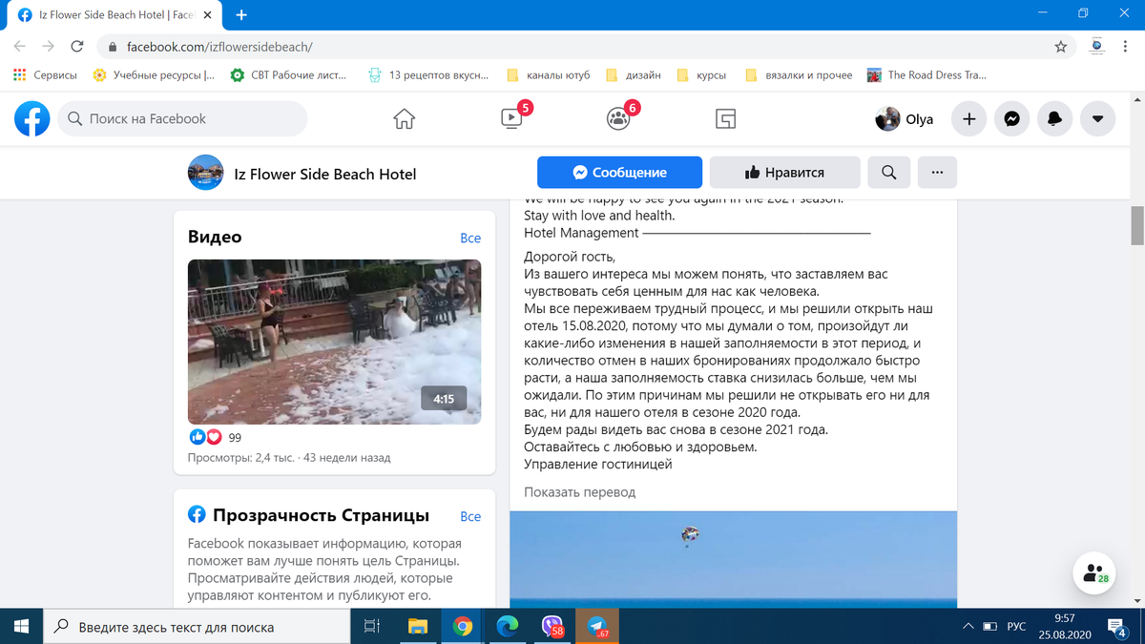Open File Explorer from taskbar
Image resolution: width=1145 pixels, height=644 pixels.
(418, 626)
